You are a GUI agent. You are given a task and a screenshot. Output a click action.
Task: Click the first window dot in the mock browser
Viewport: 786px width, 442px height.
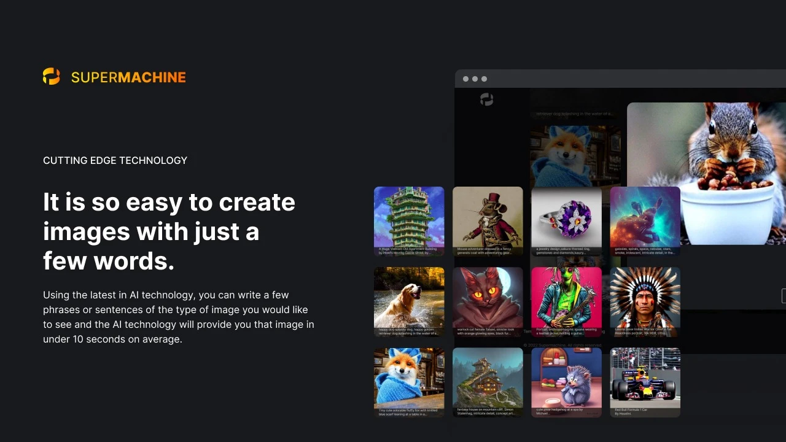(465, 79)
